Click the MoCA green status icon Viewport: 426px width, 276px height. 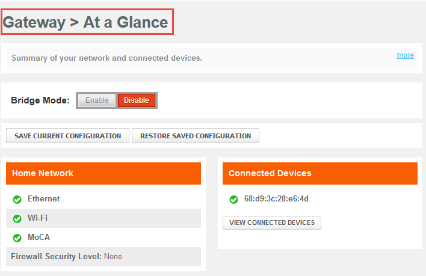(x=17, y=238)
